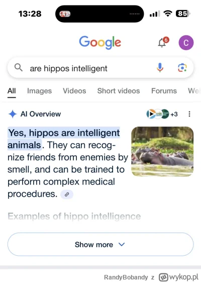Switch to the Videos tab
The width and height of the screenshot is (201, 282).
tap(74, 91)
